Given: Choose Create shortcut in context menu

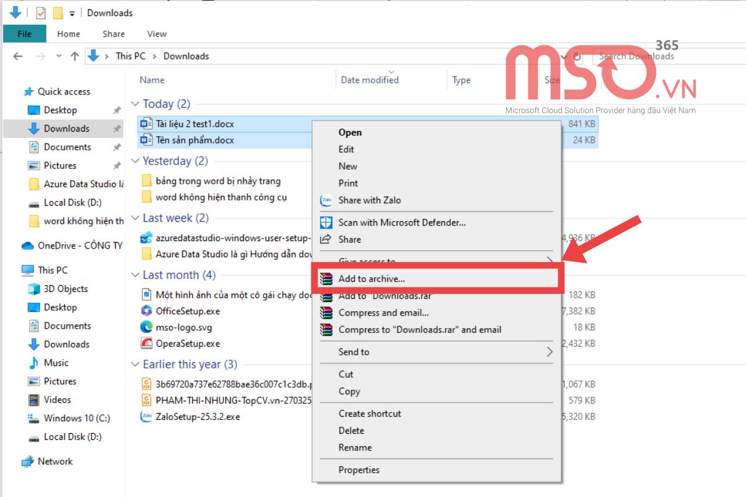Looking at the screenshot, I should [x=370, y=414].
